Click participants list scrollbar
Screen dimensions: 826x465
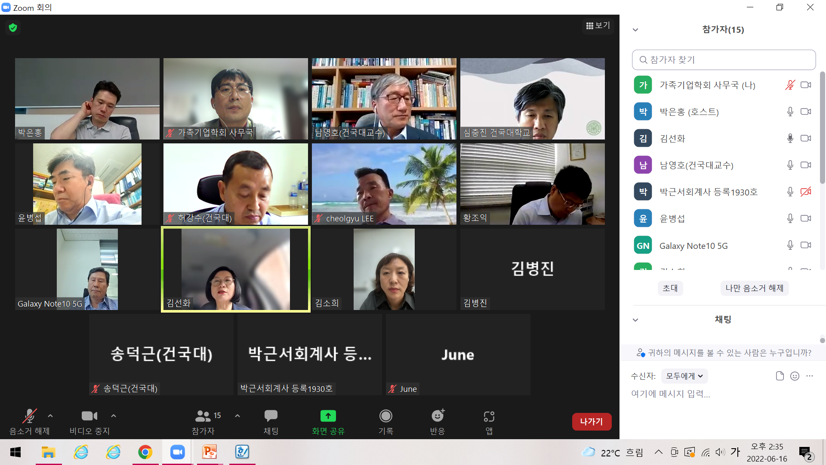[x=822, y=128]
